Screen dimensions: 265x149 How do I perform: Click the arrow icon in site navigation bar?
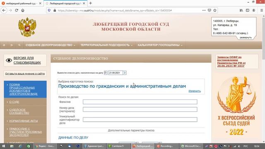[12, 45]
